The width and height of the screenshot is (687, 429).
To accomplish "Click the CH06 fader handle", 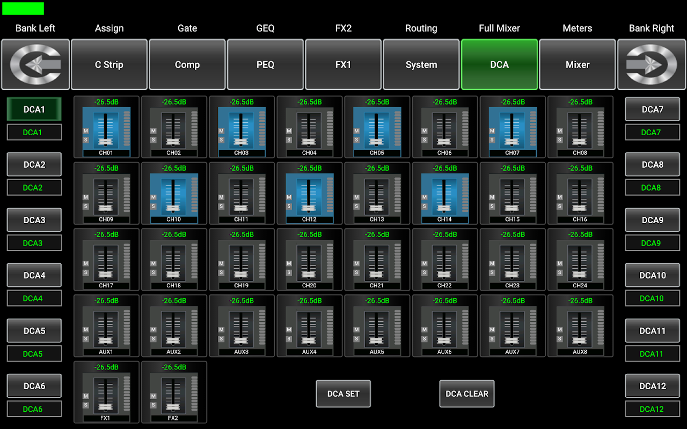I will pos(444,142).
